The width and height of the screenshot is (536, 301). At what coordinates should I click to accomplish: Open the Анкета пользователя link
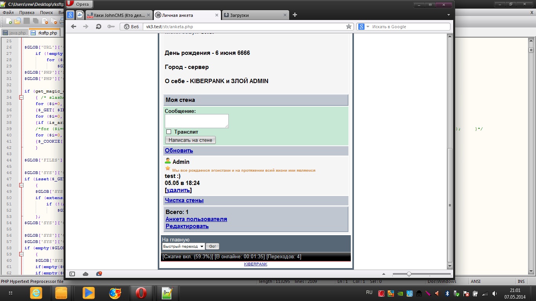pos(196,219)
